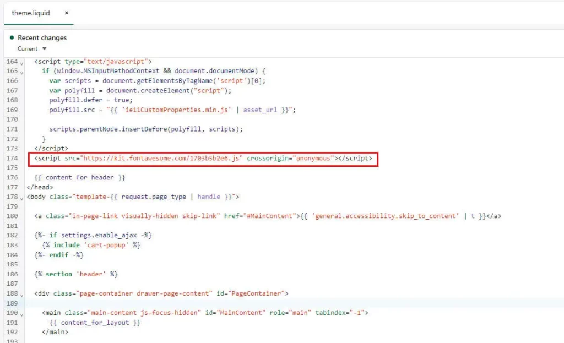Click 'general.accessibility.skip_to_content' string
The image size is (564, 343).
point(385,216)
